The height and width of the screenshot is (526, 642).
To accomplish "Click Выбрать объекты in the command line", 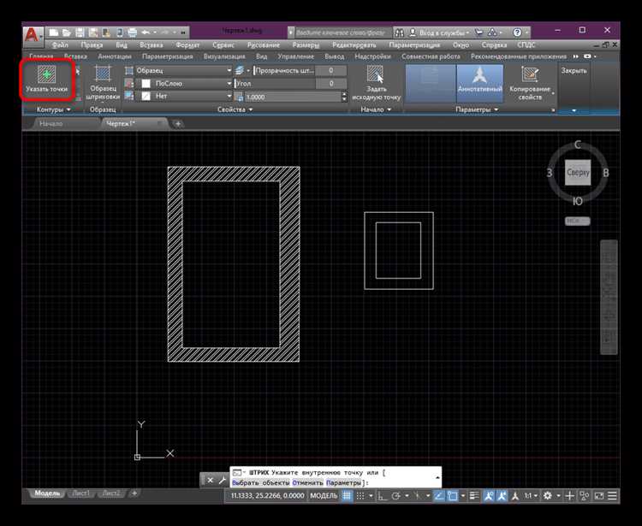I will 260,483.
